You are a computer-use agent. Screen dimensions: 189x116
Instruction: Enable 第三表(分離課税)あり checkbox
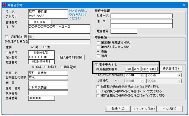98,43
